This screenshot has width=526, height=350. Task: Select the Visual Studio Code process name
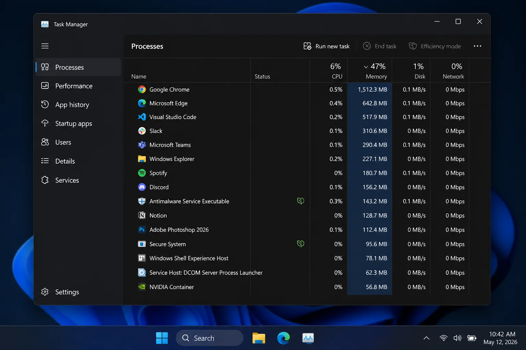[x=173, y=117]
